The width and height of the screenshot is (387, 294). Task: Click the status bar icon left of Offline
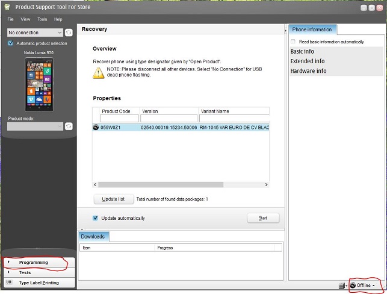[x=341, y=285]
